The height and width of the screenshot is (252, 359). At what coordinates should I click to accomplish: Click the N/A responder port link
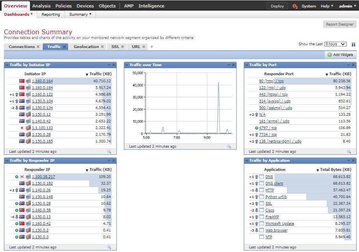coord(262,115)
